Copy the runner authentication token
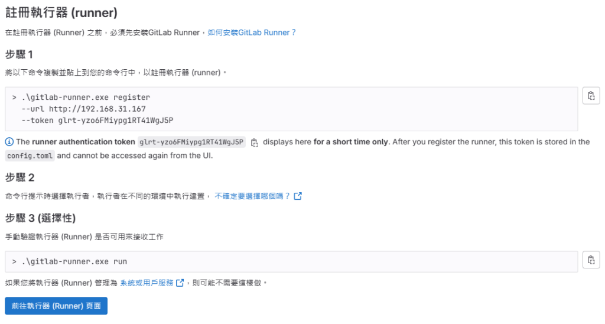This screenshot has width=605, height=324. [x=254, y=142]
